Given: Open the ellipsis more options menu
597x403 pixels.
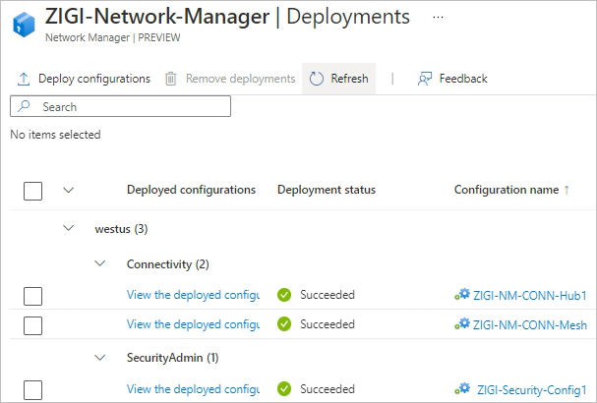Looking at the screenshot, I should click(x=438, y=18).
